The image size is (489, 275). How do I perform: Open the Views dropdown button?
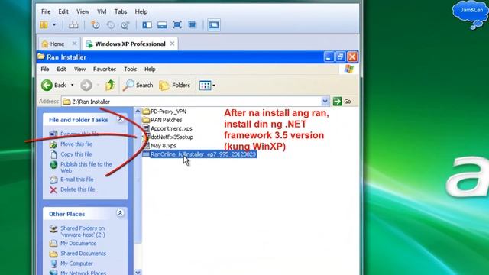[207, 86]
